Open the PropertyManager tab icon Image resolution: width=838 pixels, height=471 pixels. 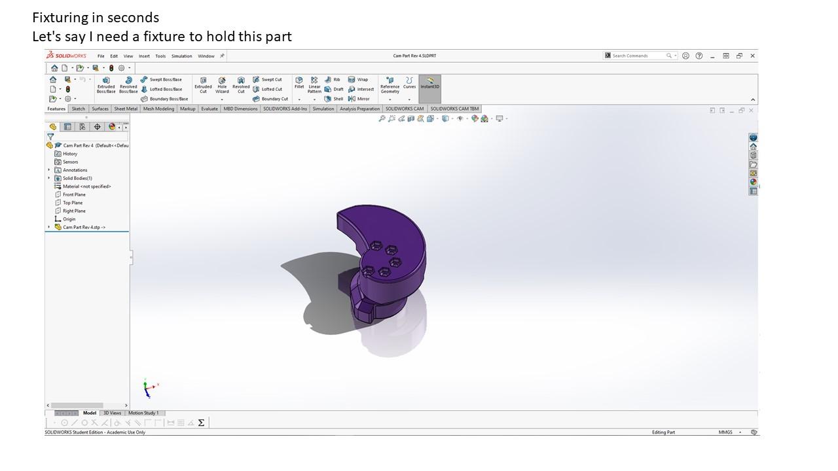pyautogui.click(x=67, y=127)
